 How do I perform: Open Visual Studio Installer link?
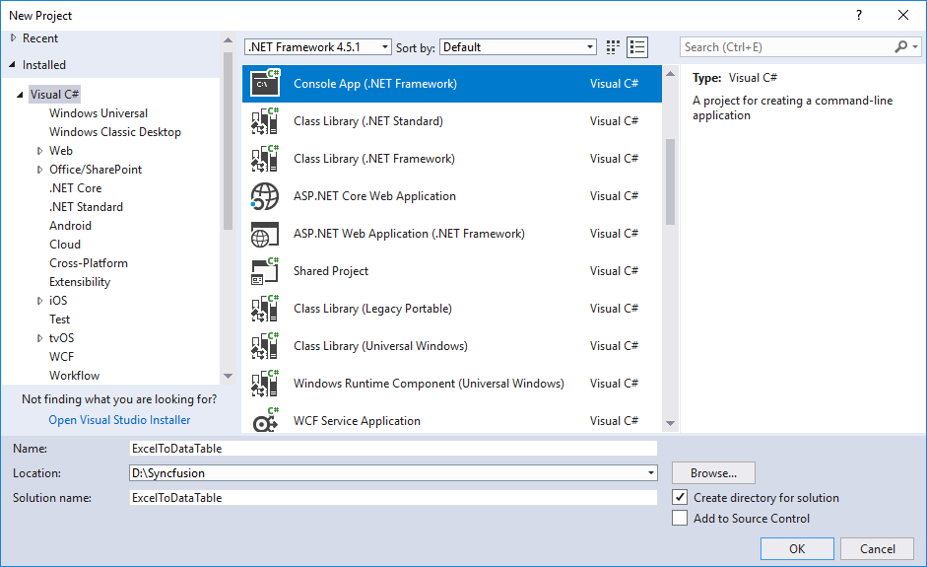coord(119,420)
